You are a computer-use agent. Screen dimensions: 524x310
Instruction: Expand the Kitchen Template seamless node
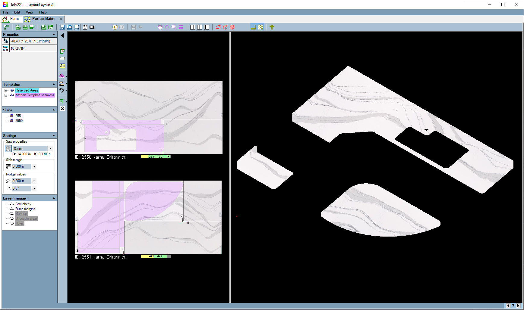pos(6,95)
